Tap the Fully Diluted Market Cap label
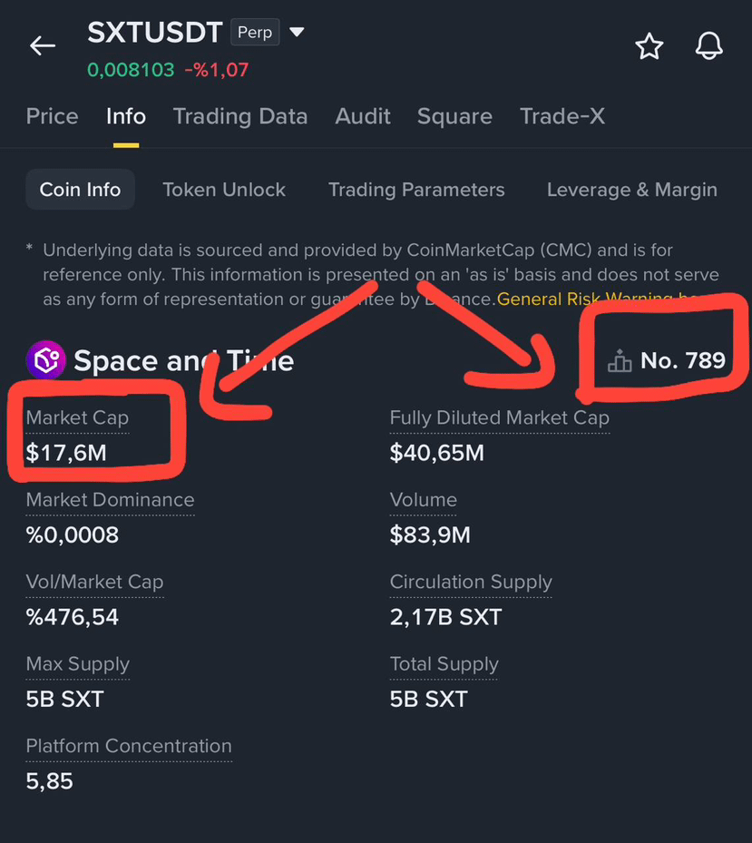 (x=499, y=417)
